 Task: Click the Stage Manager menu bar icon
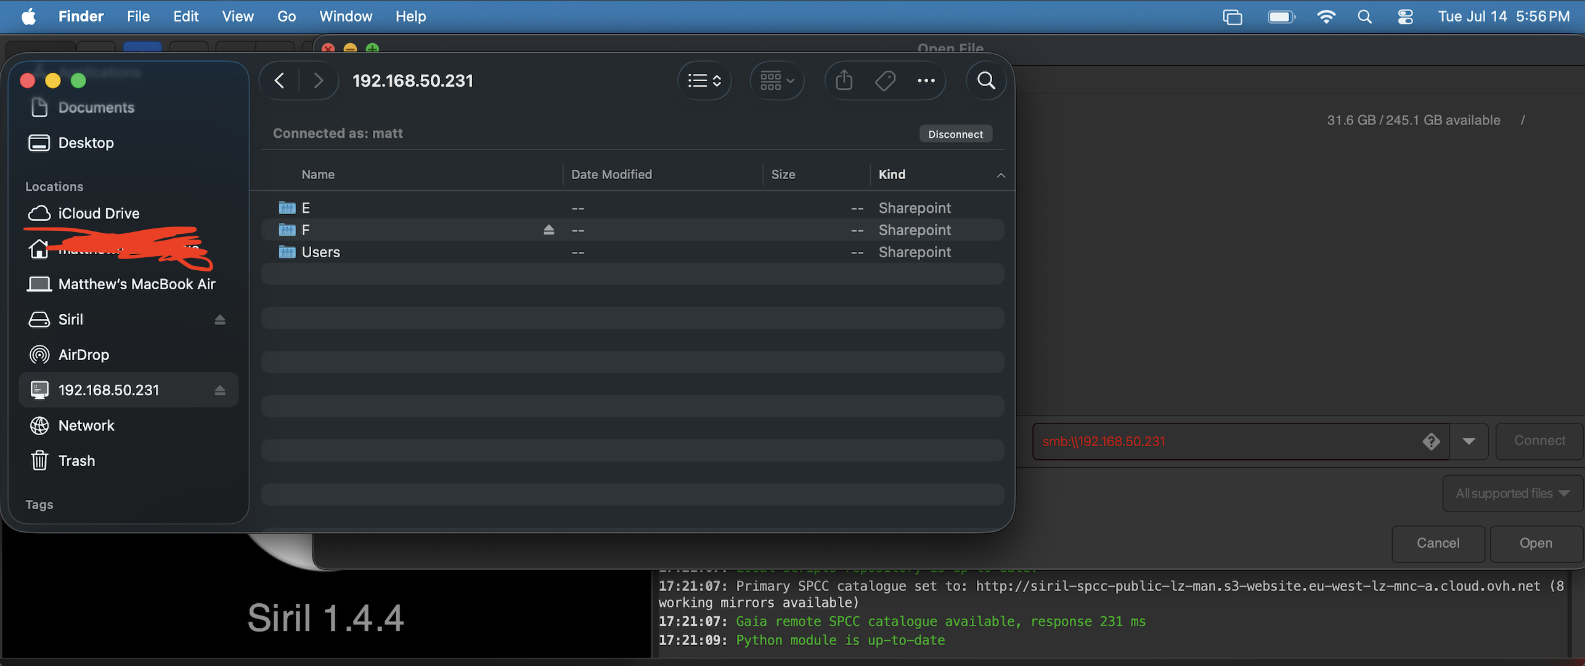pyautogui.click(x=1232, y=17)
